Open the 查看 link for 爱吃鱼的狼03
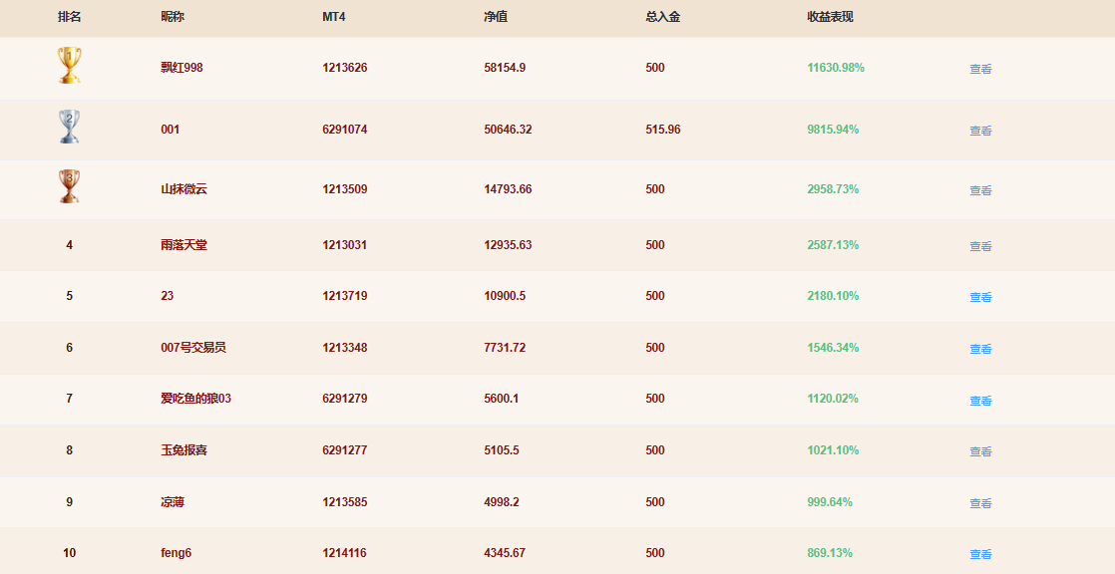This screenshot has width=1115, height=574. click(980, 402)
